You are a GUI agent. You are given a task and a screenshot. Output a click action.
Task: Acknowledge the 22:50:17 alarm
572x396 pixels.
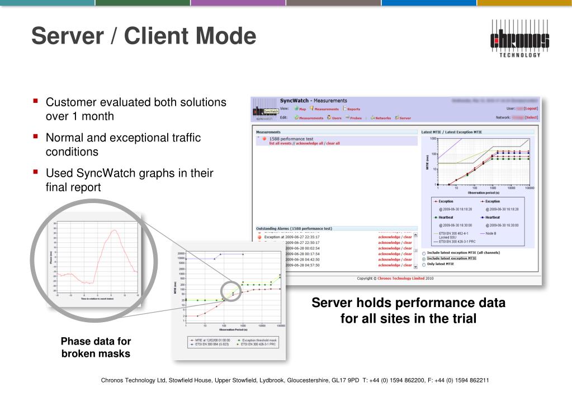(389, 242)
